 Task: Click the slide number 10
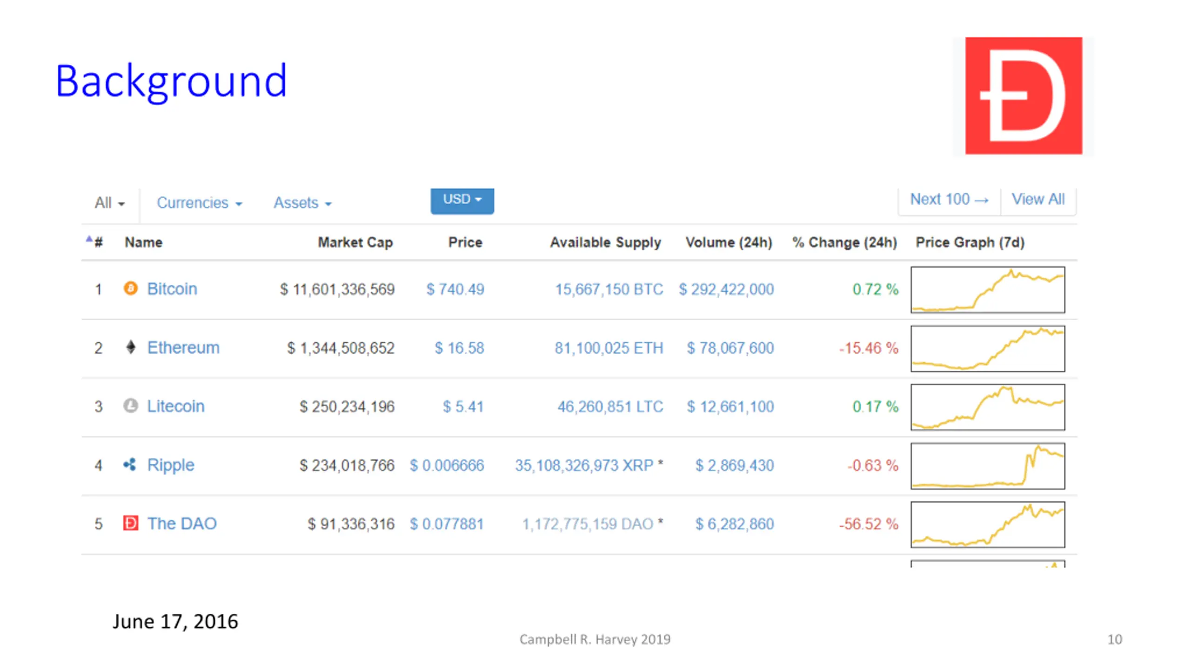click(1115, 639)
